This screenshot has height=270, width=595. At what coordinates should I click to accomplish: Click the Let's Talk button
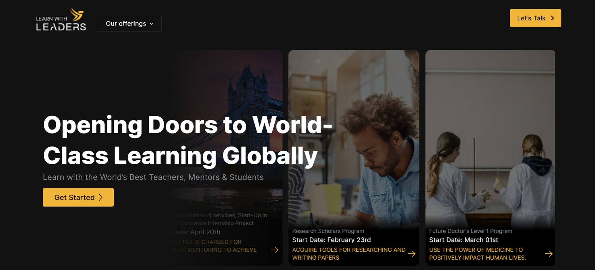pos(535,18)
